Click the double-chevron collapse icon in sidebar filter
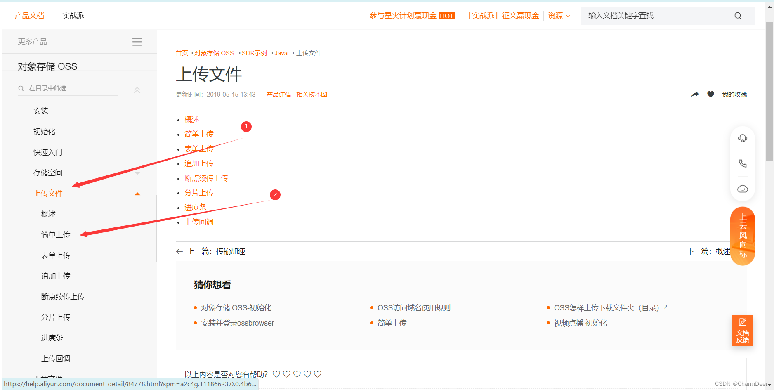This screenshot has width=774, height=390. 137,90
